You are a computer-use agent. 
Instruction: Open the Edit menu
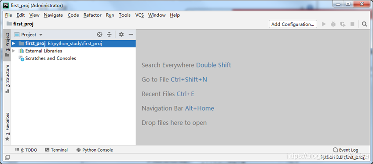21,15
